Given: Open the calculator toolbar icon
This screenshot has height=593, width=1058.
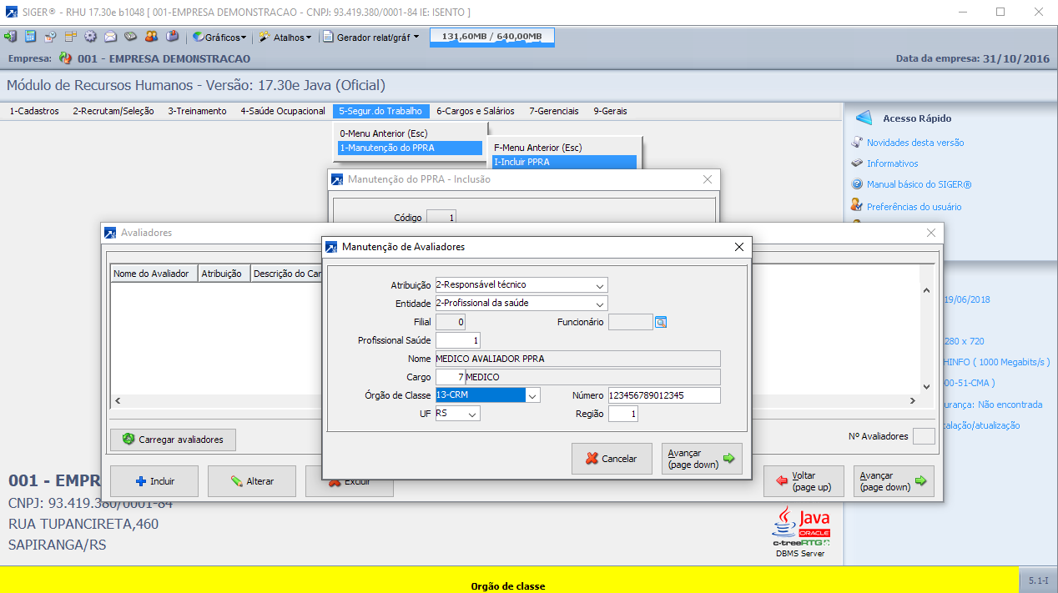Looking at the screenshot, I should tap(31, 37).
